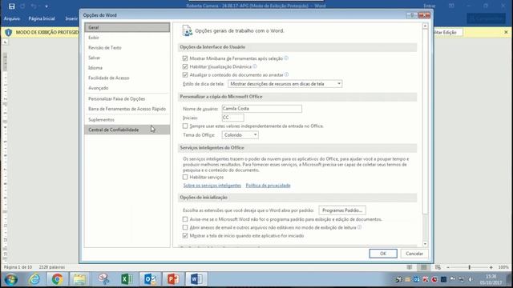Toggle Habilitar Visualização Dinâmica checkbox
Viewport: 513px width, 288px height.
[x=185, y=66]
